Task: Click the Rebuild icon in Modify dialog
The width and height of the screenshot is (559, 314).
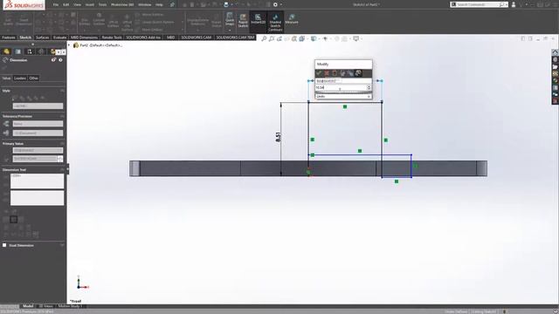Action: [x=335, y=73]
